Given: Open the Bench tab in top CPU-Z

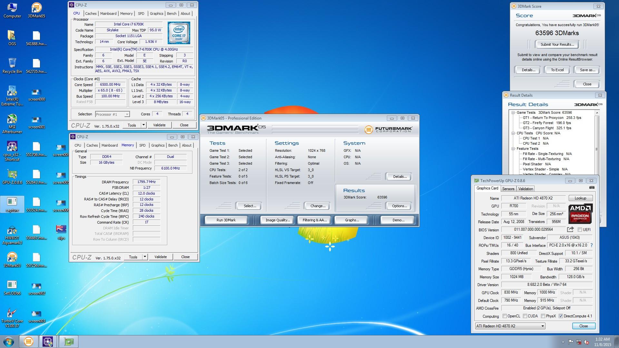Looking at the screenshot, I should [x=172, y=14].
